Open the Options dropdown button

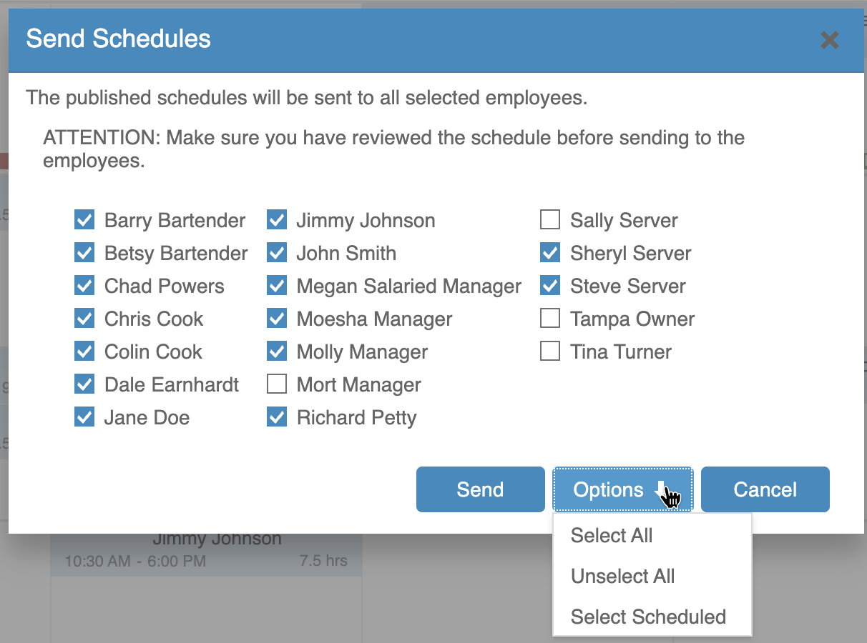click(x=622, y=489)
